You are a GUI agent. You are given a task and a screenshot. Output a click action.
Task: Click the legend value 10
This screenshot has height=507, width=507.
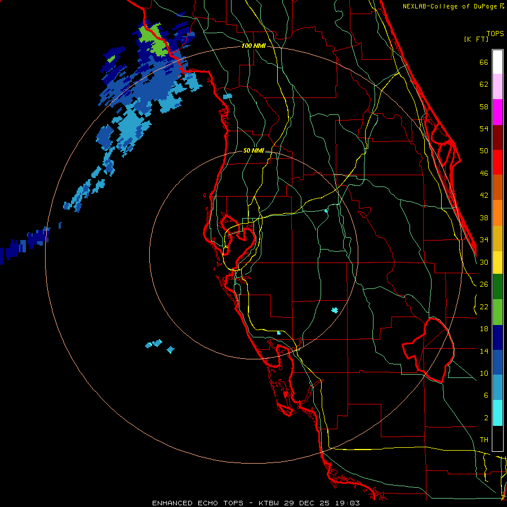point(484,373)
